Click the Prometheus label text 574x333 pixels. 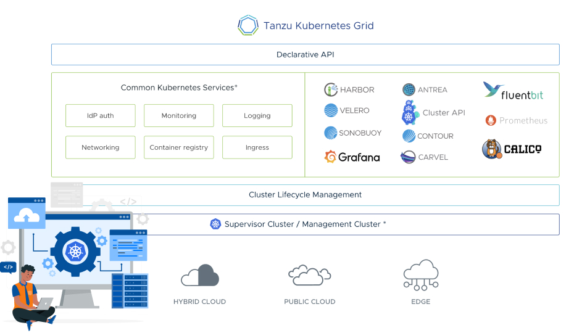click(x=523, y=120)
